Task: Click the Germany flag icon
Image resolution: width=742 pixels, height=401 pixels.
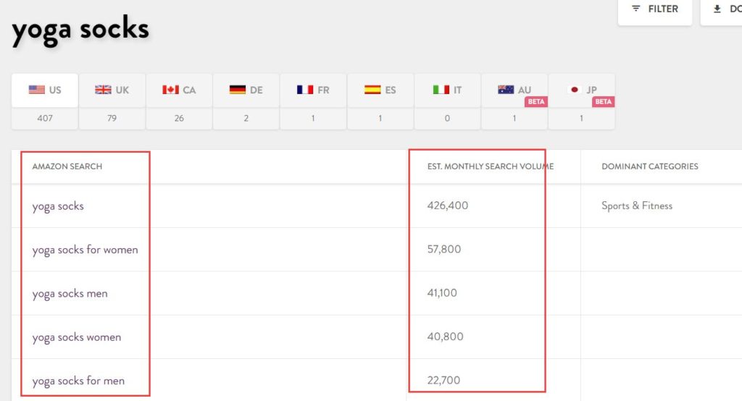Action: pos(238,89)
